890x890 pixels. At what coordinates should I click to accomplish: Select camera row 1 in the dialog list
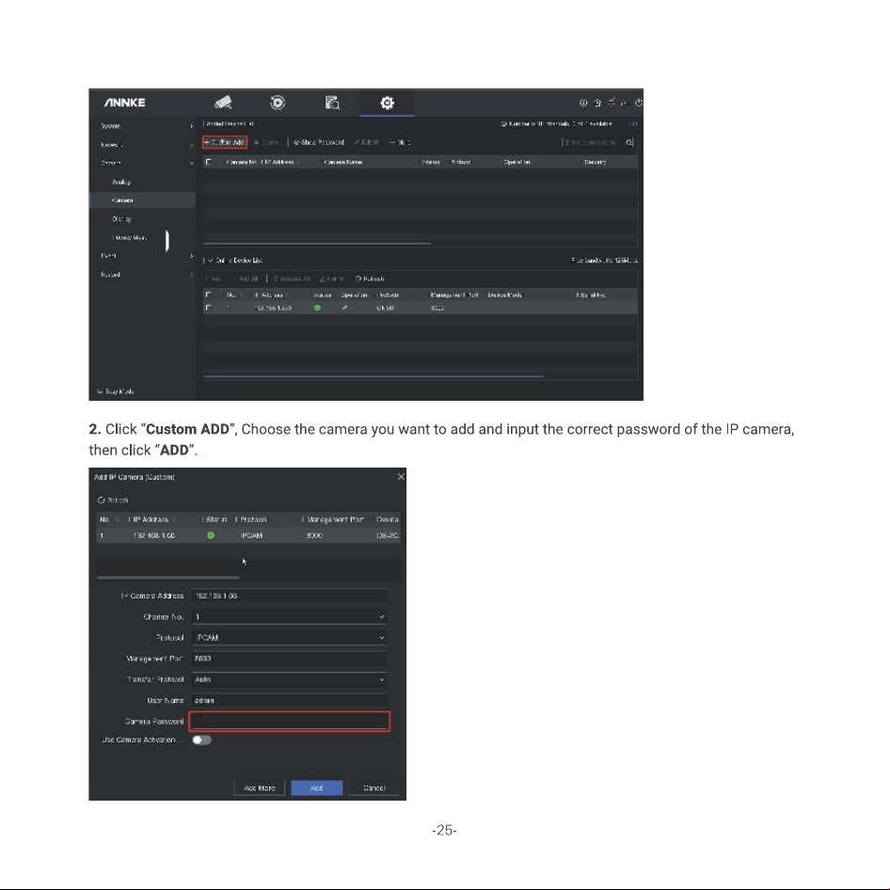pyautogui.click(x=248, y=535)
